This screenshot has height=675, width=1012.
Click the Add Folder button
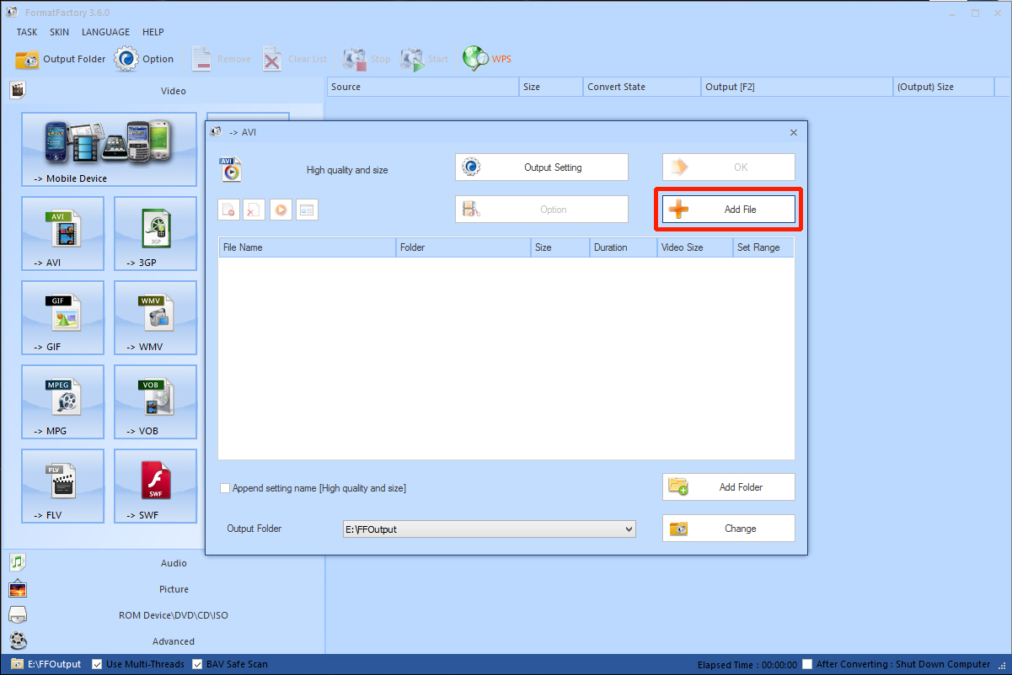[729, 487]
